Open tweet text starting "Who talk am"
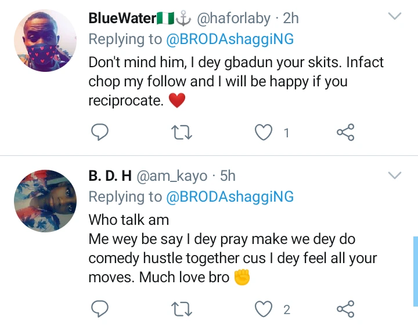This screenshot has width=418, height=328. [x=129, y=220]
